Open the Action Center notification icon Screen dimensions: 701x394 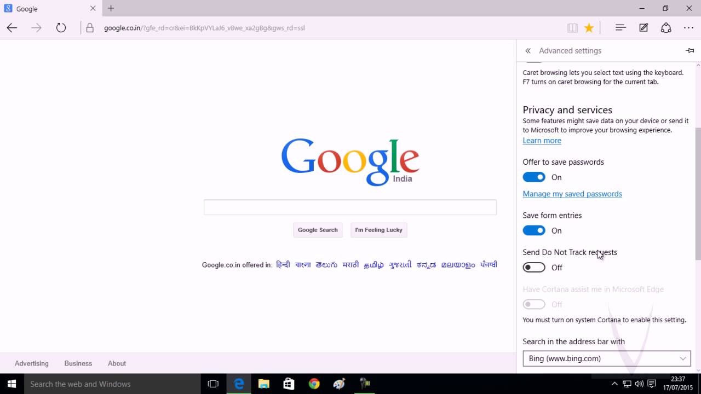click(x=652, y=384)
